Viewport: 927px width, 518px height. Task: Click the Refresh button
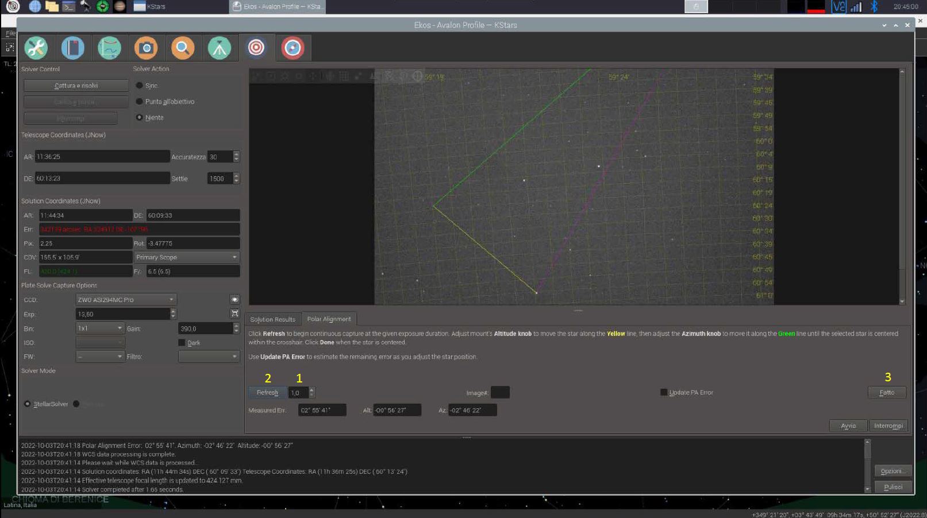(x=267, y=393)
